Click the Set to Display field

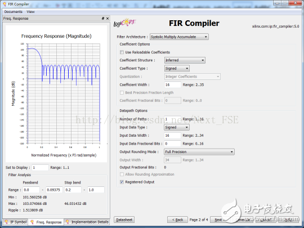pos(40,168)
